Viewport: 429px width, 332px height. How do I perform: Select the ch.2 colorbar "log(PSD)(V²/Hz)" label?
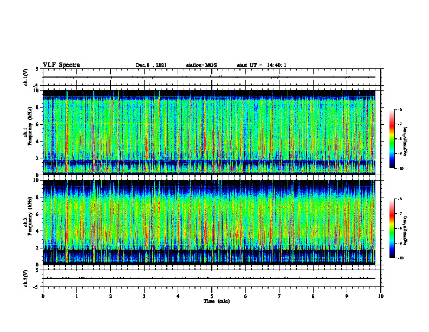point(406,231)
